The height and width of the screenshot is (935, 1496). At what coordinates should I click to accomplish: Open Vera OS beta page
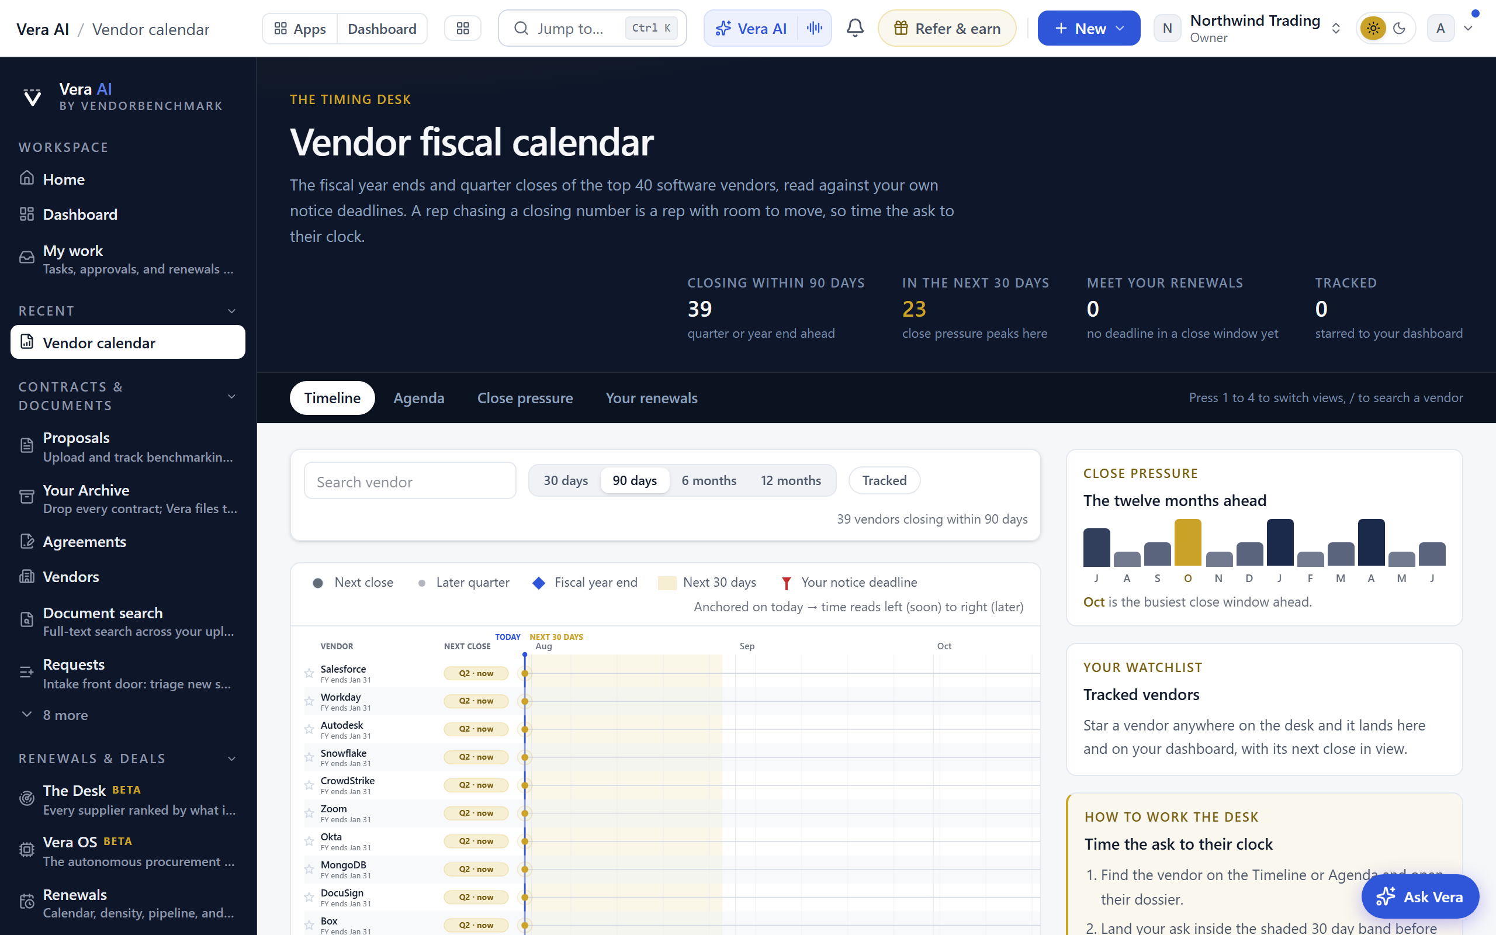point(128,851)
